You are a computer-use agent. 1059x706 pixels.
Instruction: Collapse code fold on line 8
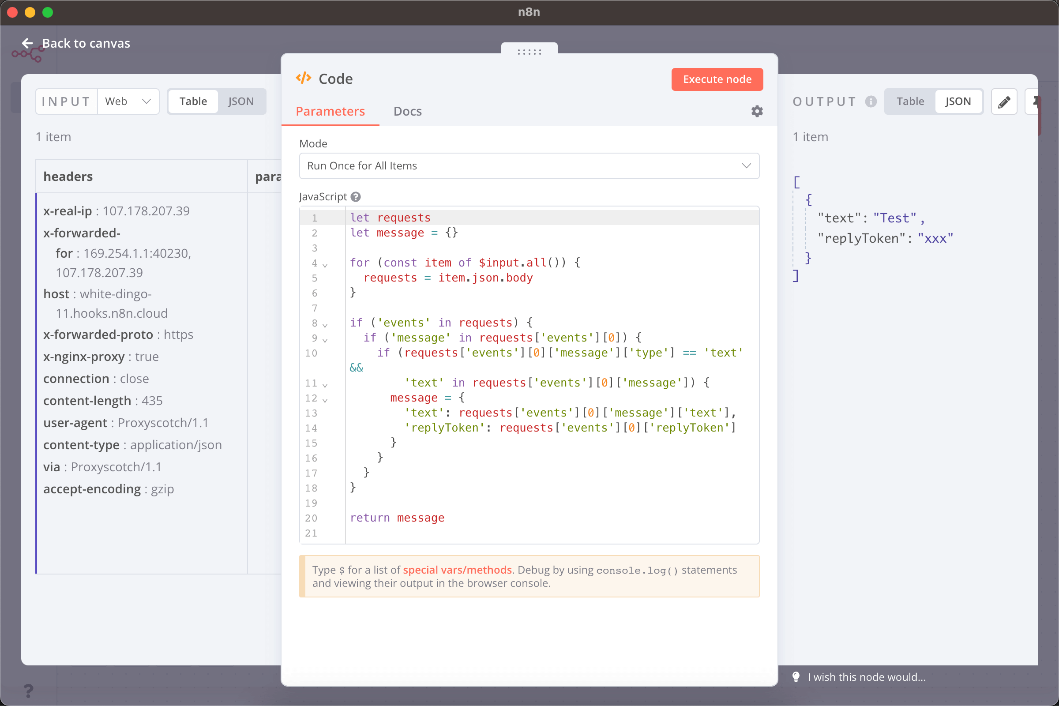[325, 325]
